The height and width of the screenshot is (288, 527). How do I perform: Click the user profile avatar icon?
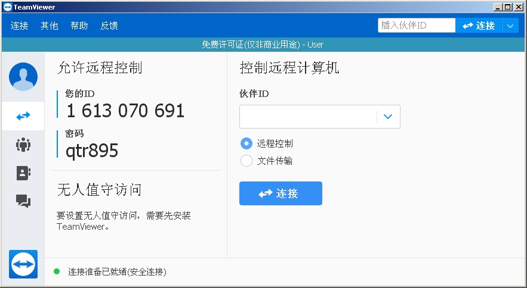pyautogui.click(x=23, y=77)
